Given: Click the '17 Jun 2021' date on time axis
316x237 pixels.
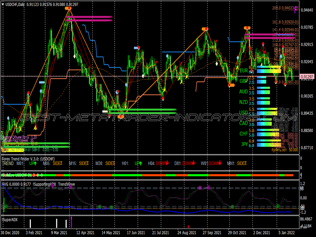Looking at the screenshot, I should pos(136,232).
